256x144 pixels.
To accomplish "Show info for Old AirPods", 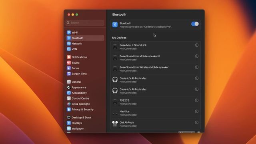I will [x=197, y=122].
